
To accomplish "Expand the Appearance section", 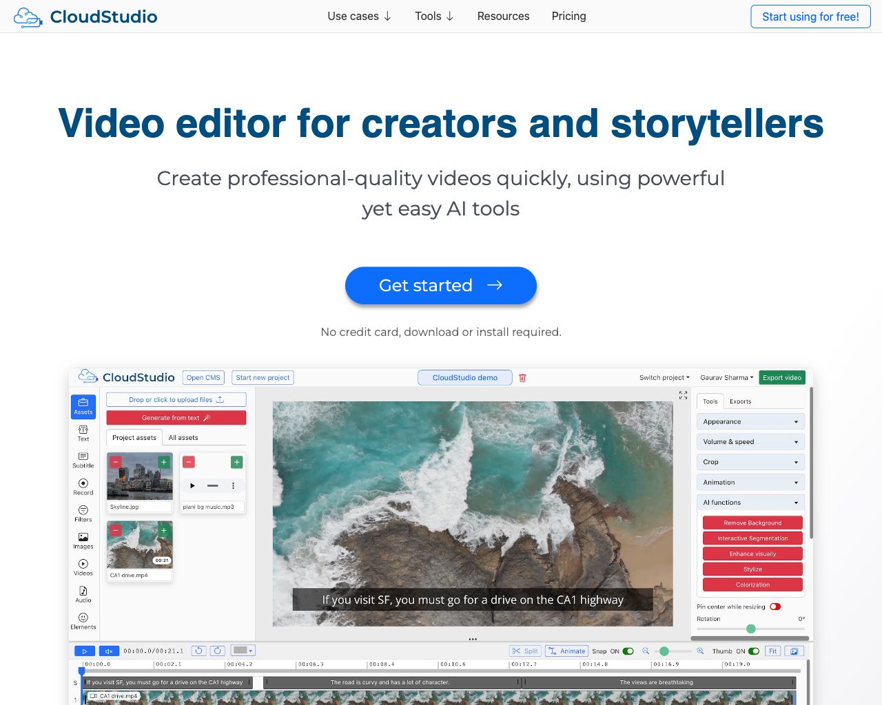I will 750,421.
